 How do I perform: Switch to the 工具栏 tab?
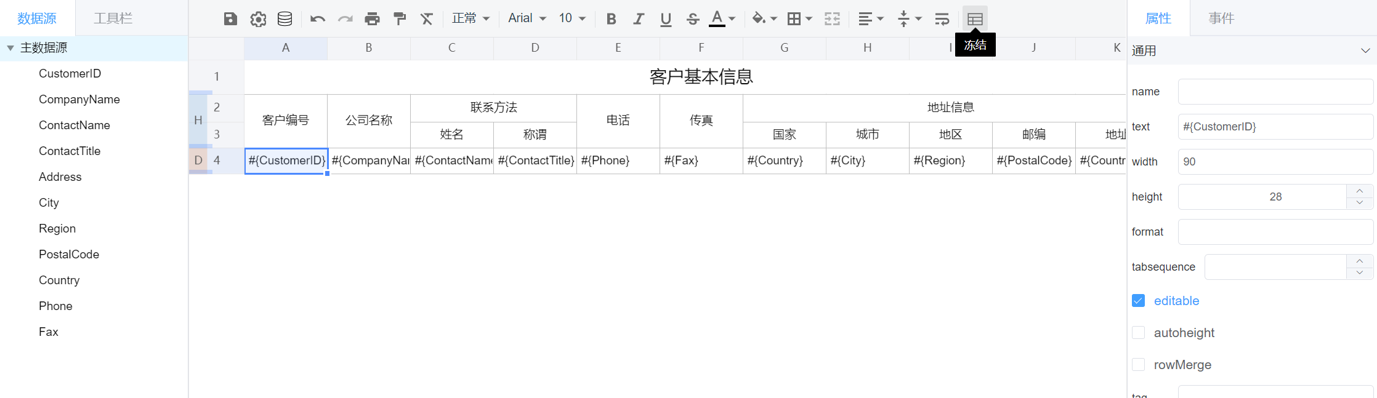(x=113, y=18)
